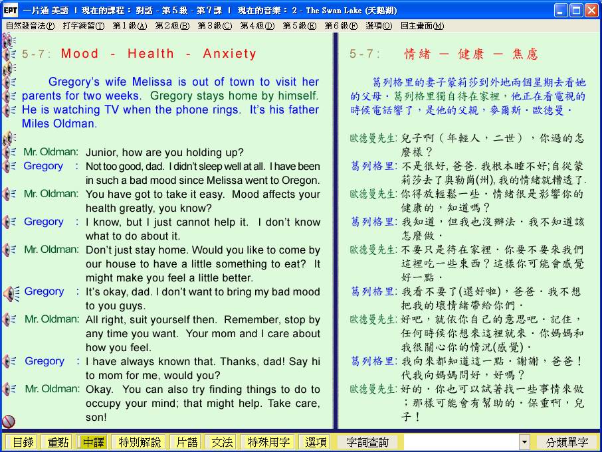Viewport: 602px width, 452px height.
Task: Play audio for 'You have got to take it easy'
Action: point(9,194)
